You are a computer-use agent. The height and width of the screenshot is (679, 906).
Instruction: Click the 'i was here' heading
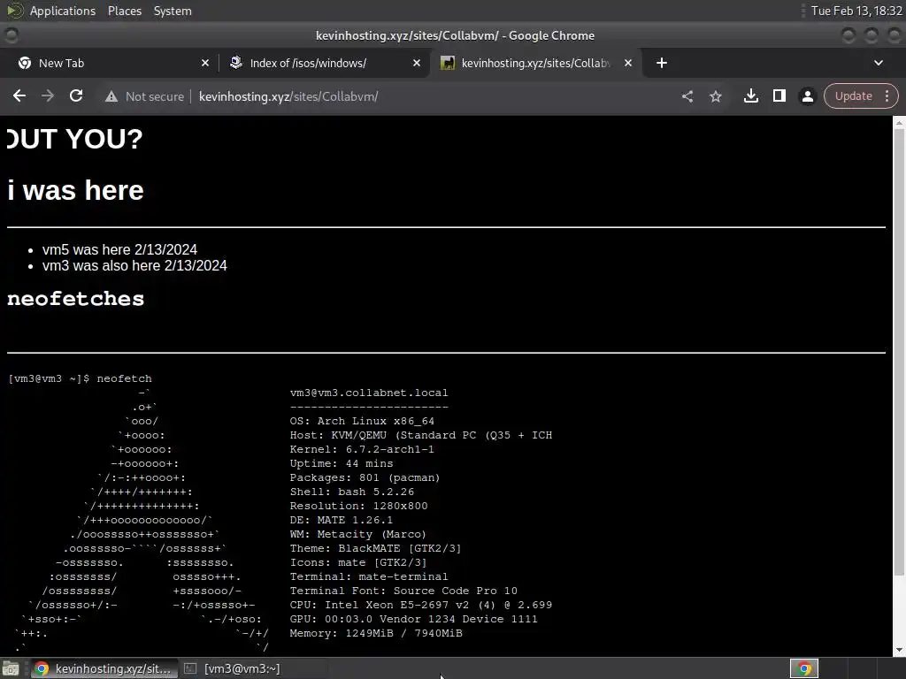pos(76,190)
